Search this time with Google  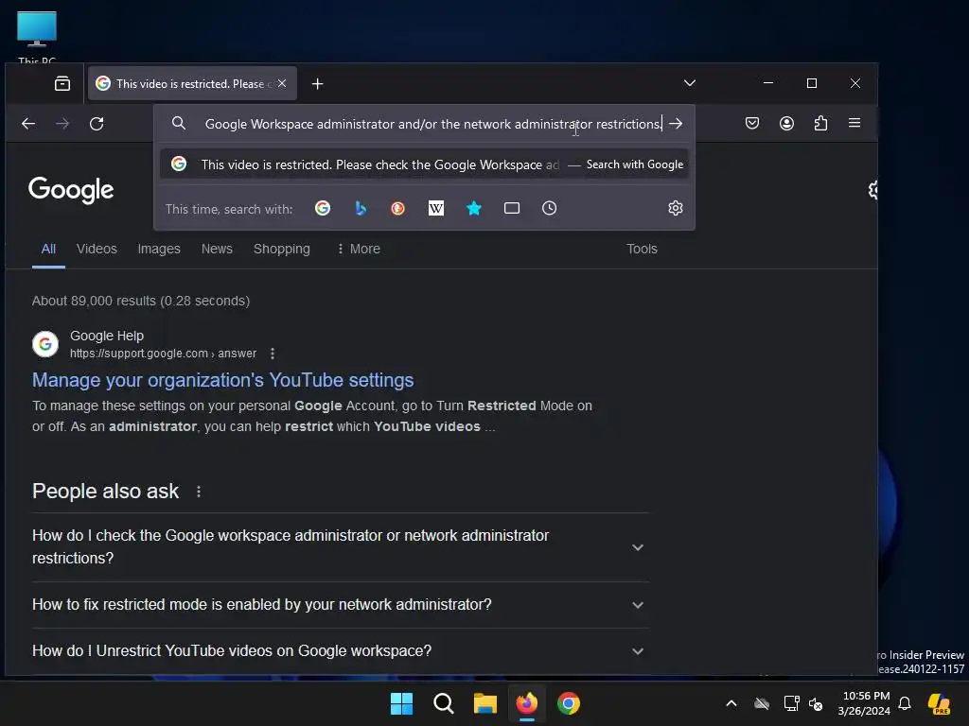point(323,208)
